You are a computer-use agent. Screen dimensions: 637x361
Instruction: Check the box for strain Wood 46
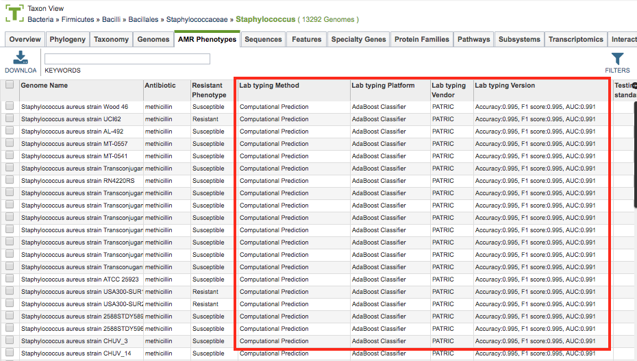click(x=10, y=106)
